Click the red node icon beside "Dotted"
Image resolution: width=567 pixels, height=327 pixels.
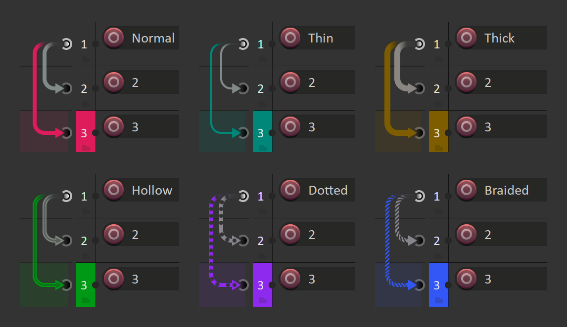tap(290, 190)
